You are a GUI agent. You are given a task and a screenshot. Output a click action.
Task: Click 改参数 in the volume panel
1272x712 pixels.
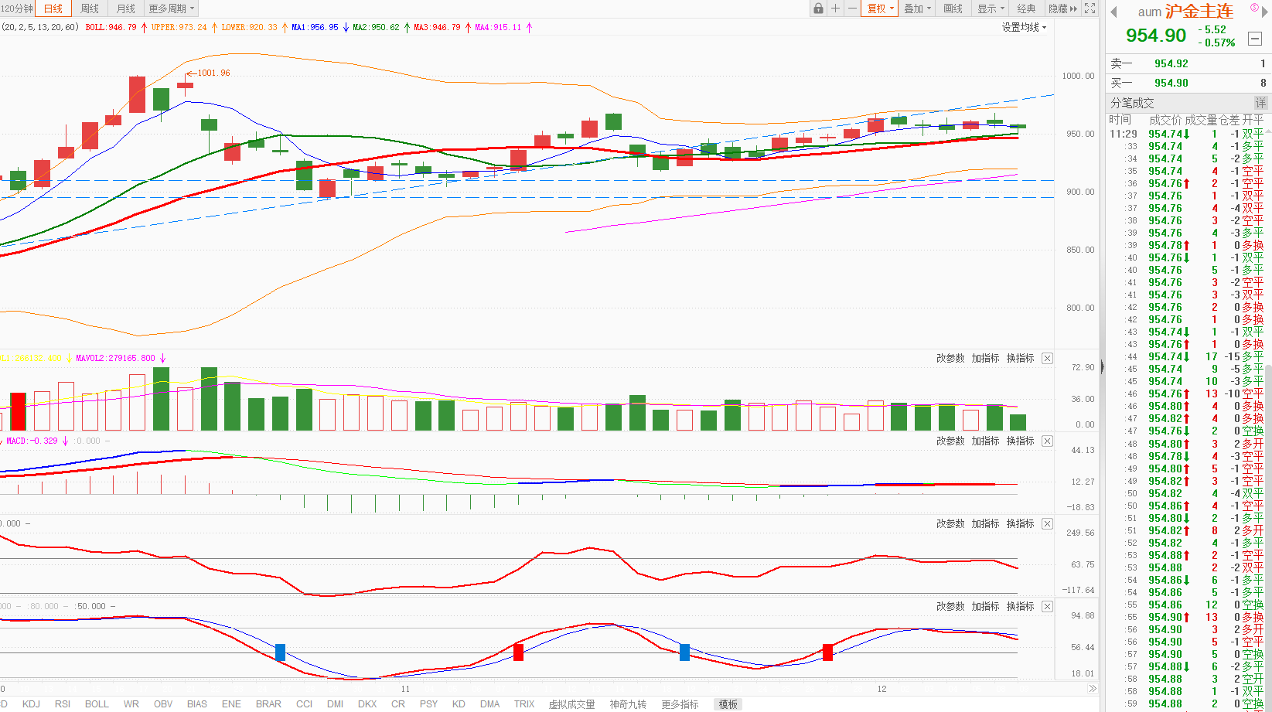(950, 358)
